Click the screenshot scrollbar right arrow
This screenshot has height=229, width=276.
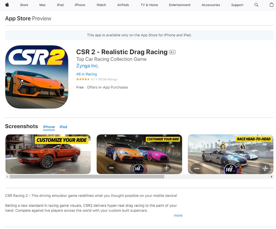pyautogui.click(x=271, y=177)
